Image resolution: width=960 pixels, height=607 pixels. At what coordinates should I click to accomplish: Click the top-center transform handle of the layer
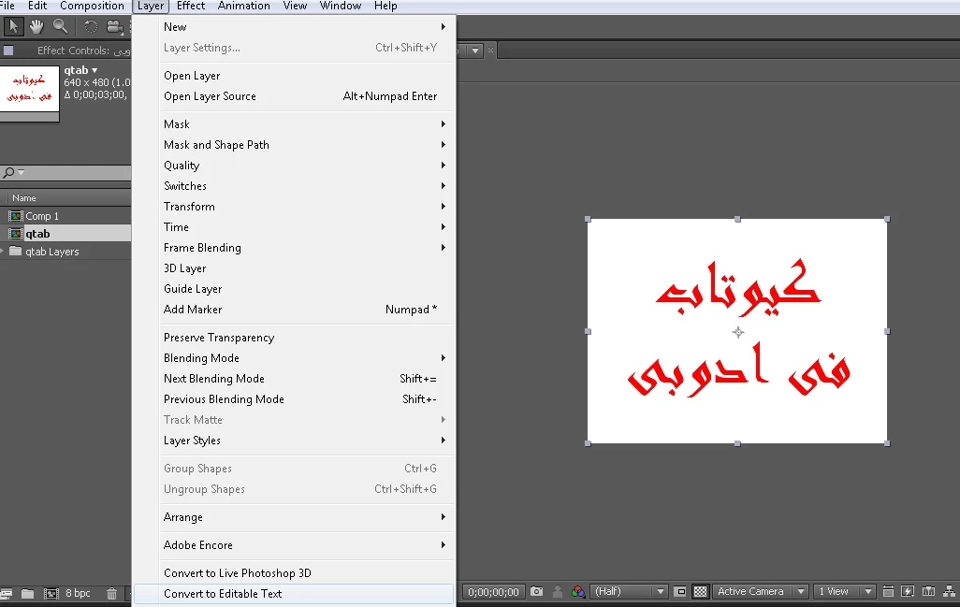tap(737, 219)
